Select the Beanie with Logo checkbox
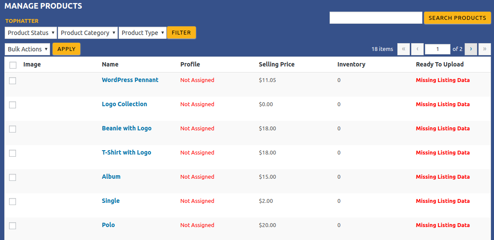Image resolution: width=494 pixels, height=240 pixels. (13, 129)
